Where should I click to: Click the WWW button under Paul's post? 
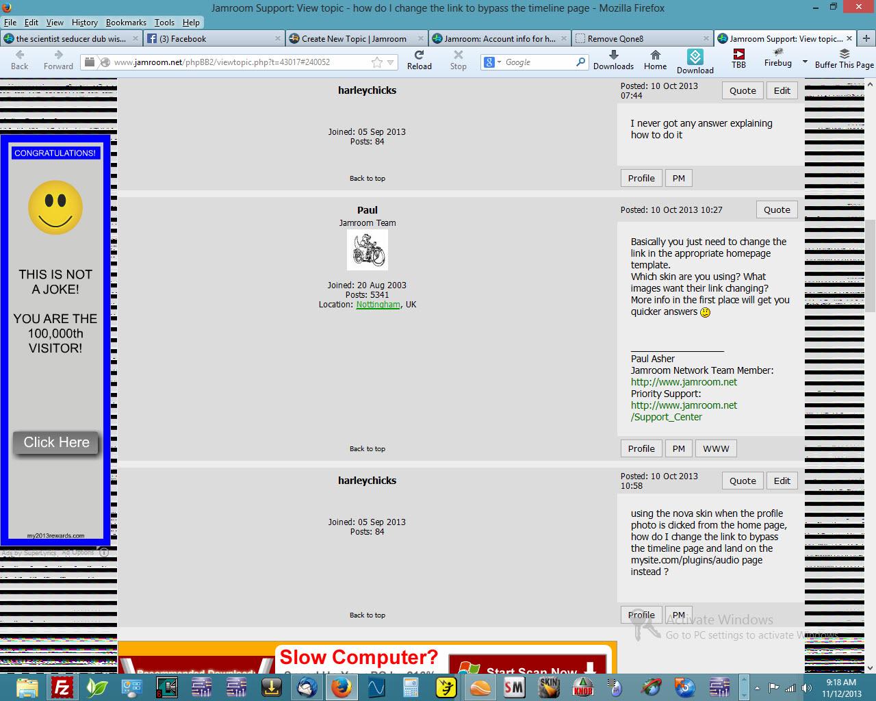click(x=716, y=449)
